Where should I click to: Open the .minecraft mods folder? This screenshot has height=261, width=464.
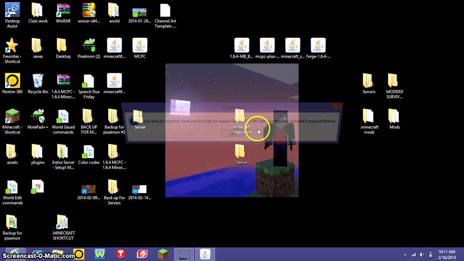coord(369,121)
